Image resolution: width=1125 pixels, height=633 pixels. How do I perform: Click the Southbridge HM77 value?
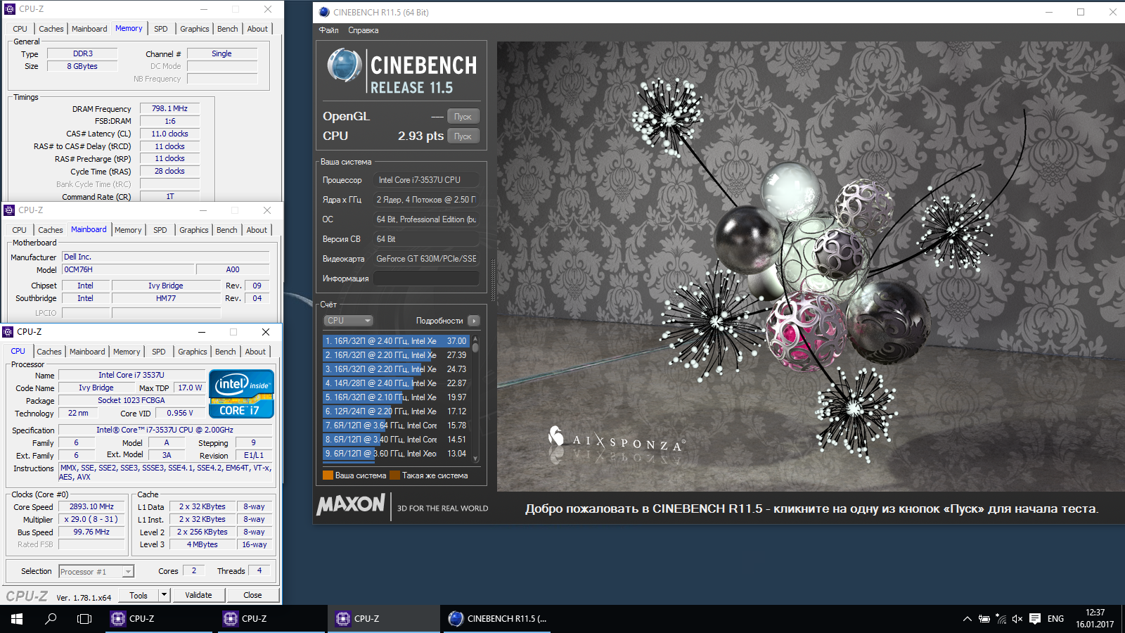tap(166, 298)
